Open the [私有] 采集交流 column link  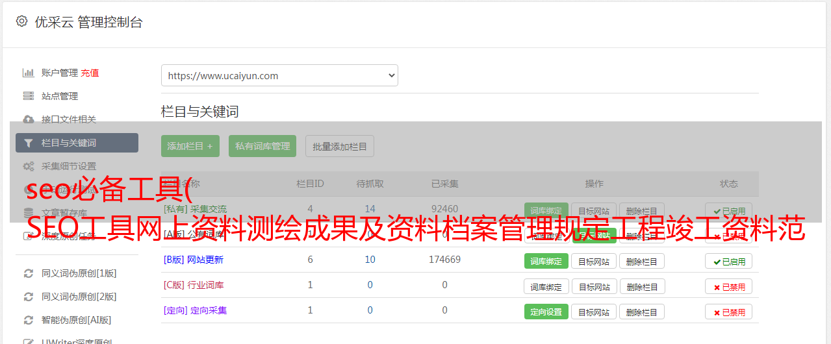pyautogui.click(x=195, y=209)
